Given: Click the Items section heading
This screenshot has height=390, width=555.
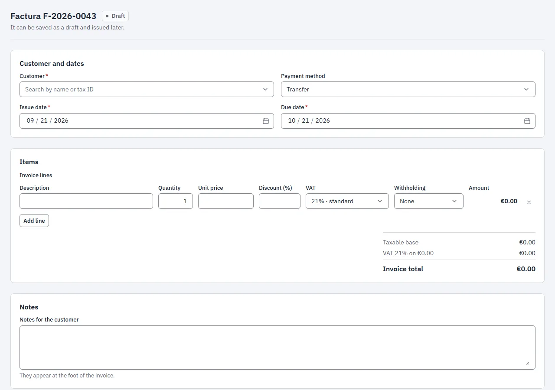Looking at the screenshot, I should pyautogui.click(x=29, y=162).
